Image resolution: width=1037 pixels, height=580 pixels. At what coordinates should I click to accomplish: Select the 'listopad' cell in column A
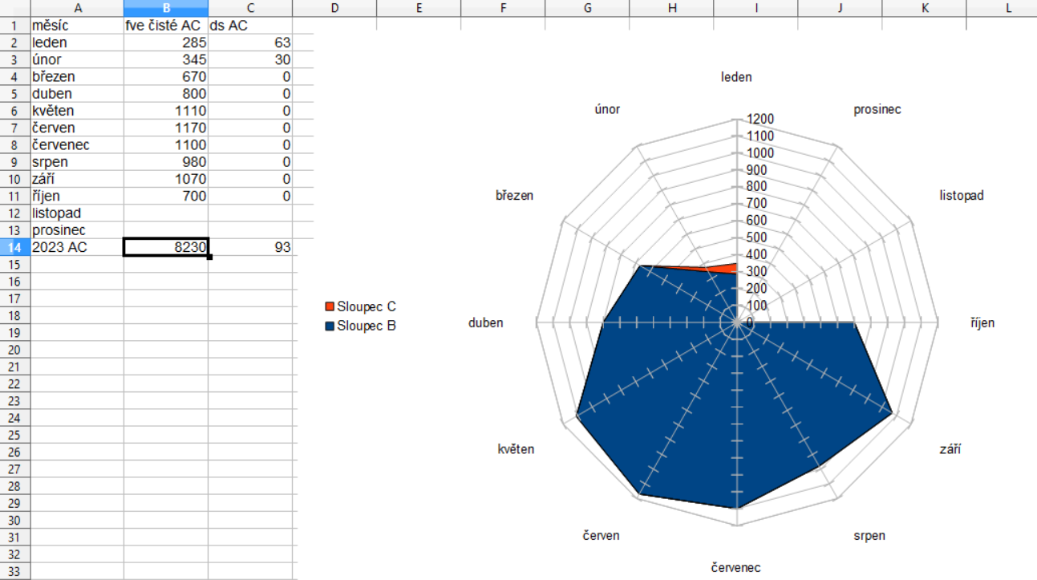[x=77, y=213]
